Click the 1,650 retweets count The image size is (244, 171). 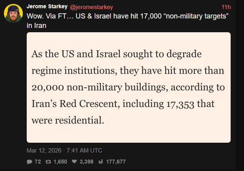[61, 162]
